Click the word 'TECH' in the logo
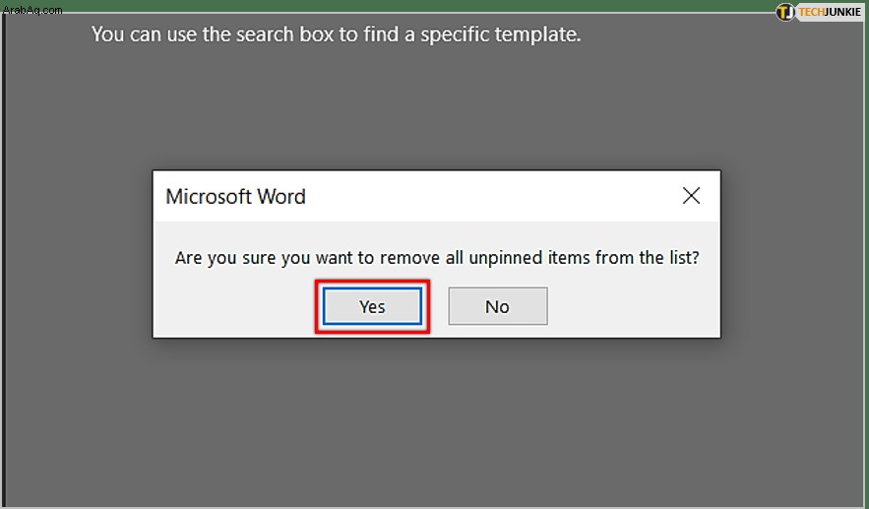Screen dimensions: 869x509 pyautogui.click(x=811, y=12)
